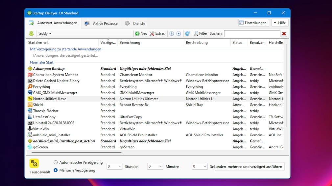Viewport: 332px width, 186px height.
Task: Select the 'Mit Verzögerung zu startende Anwendungen' group
Action: 65,49
